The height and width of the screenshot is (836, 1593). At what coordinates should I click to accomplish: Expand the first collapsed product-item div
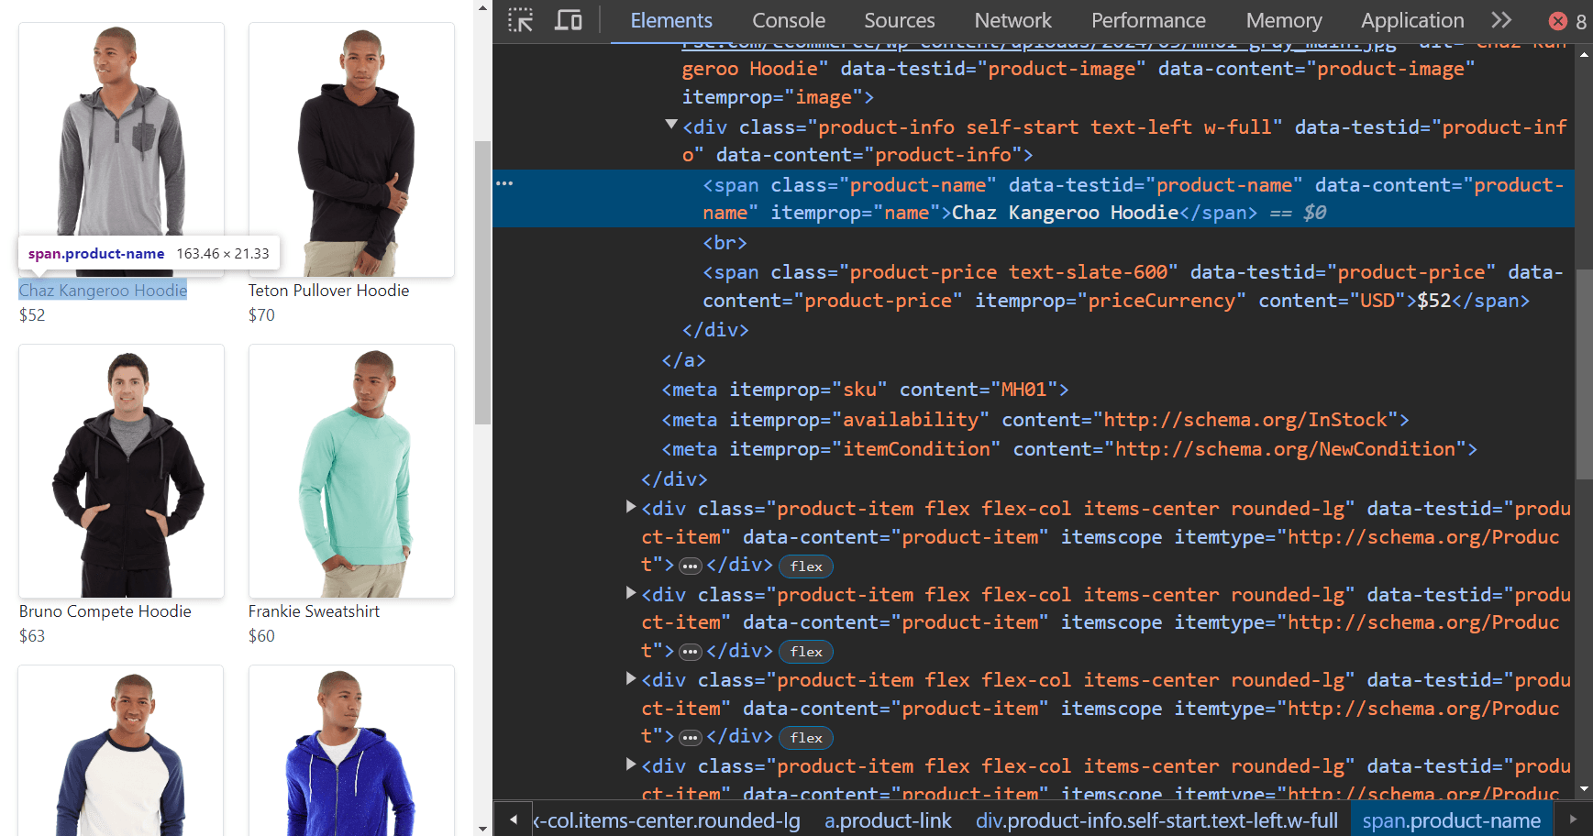631,507
